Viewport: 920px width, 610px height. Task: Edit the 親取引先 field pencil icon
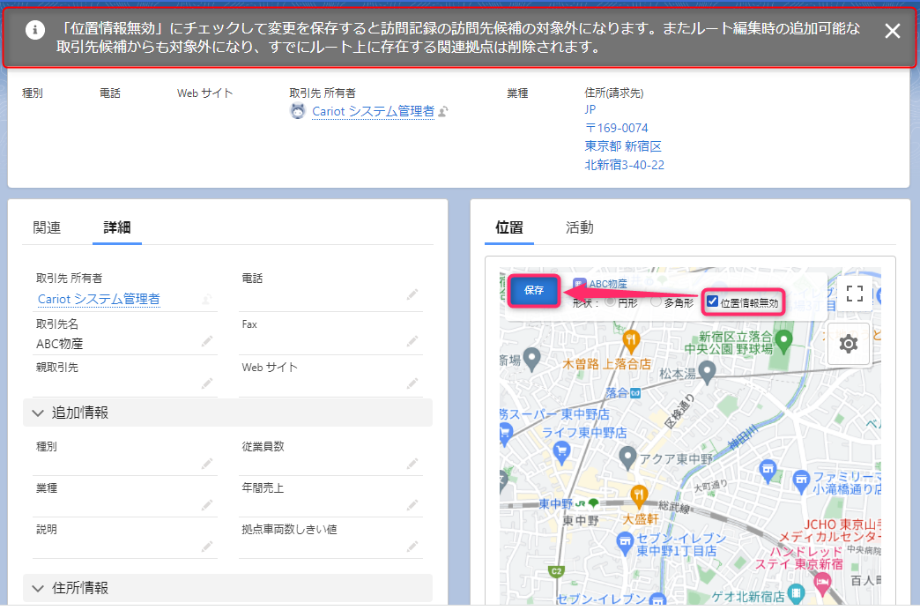pos(206,383)
